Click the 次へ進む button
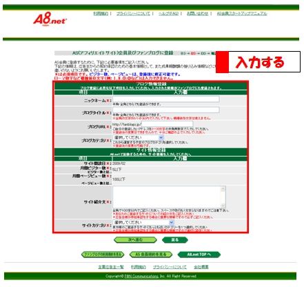 [135, 240]
